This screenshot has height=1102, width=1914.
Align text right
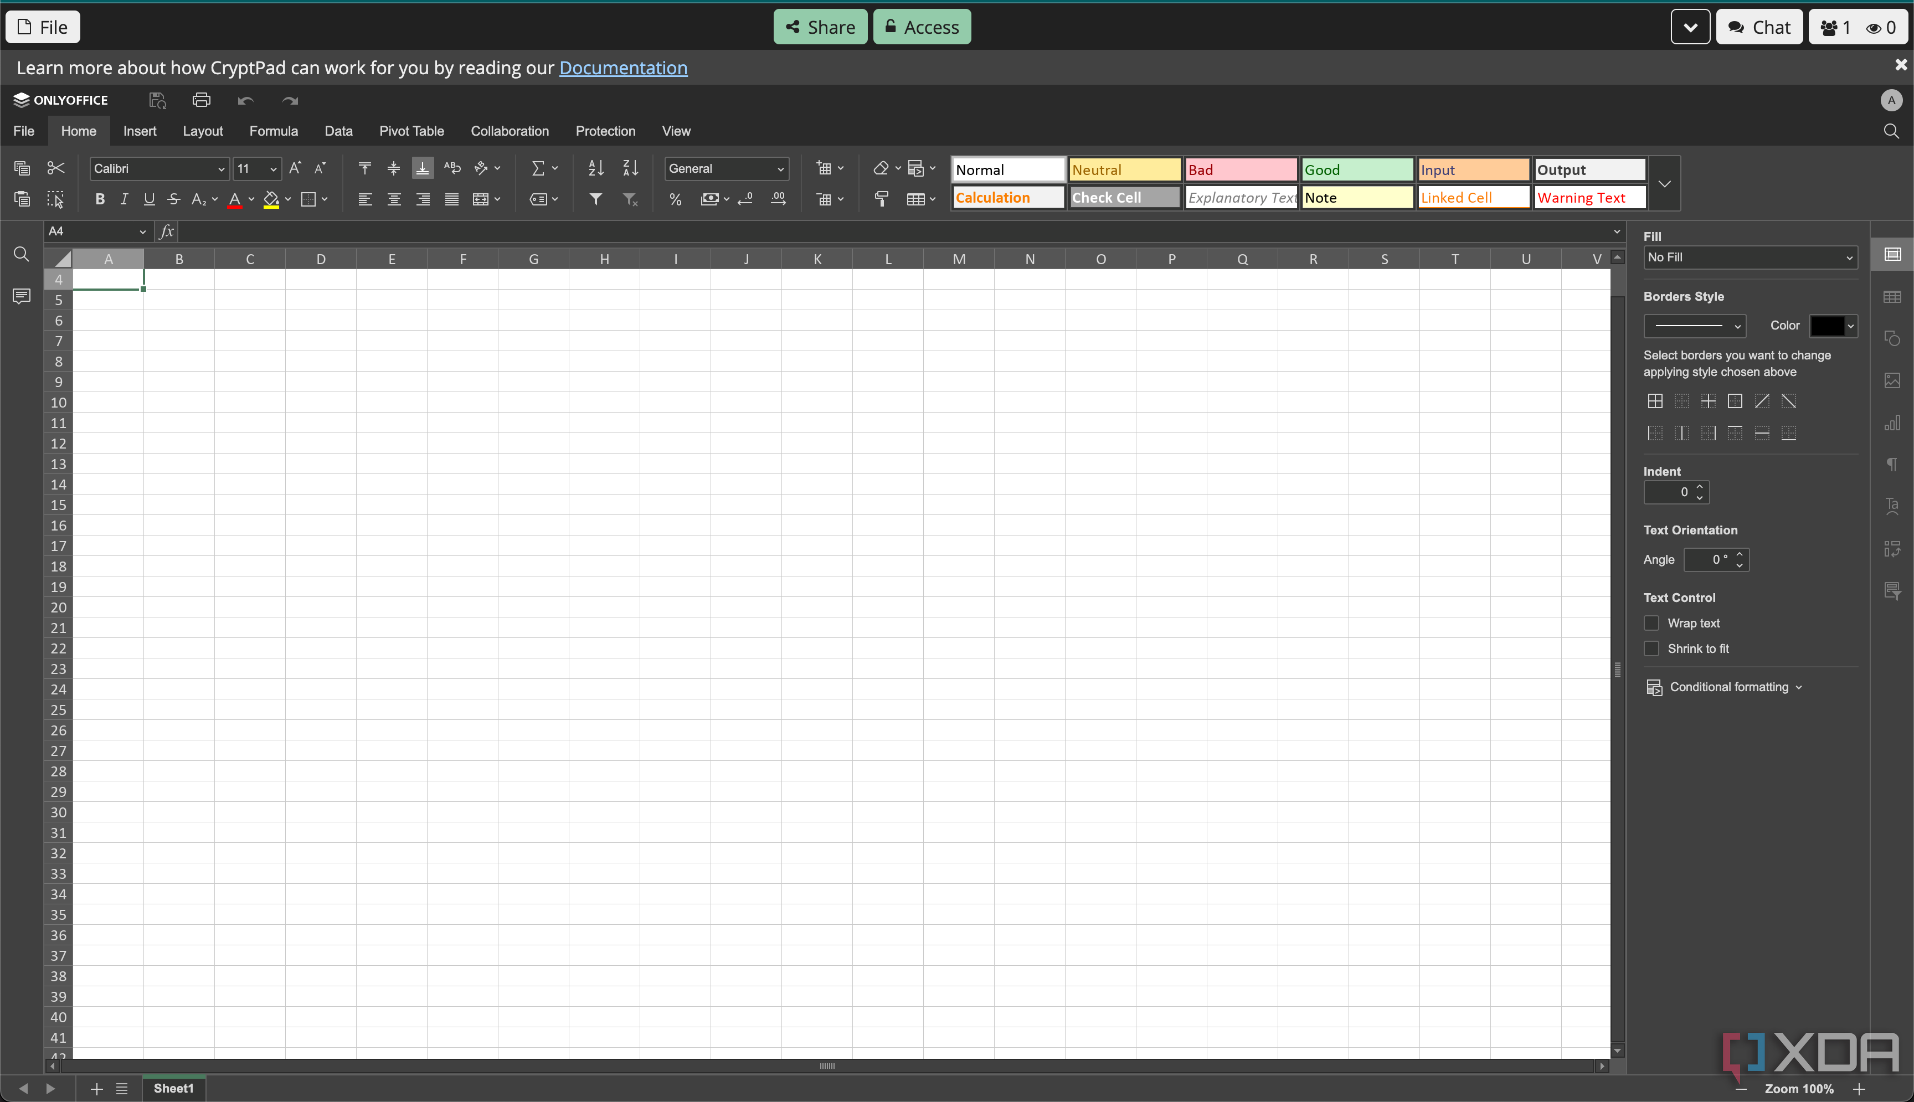point(423,199)
